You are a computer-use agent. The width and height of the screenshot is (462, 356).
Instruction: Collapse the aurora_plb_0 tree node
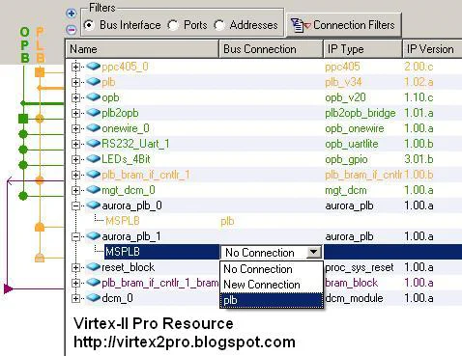pos(75,205)
